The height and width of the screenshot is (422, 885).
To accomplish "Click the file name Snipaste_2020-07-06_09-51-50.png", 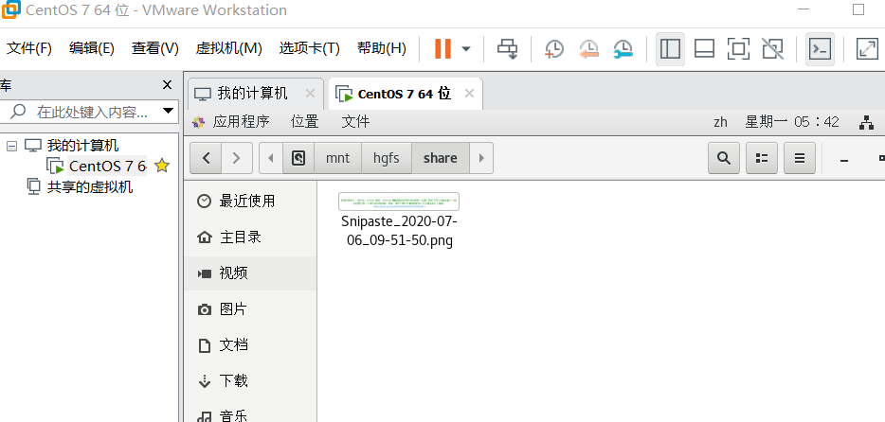I will click(399, 231).
